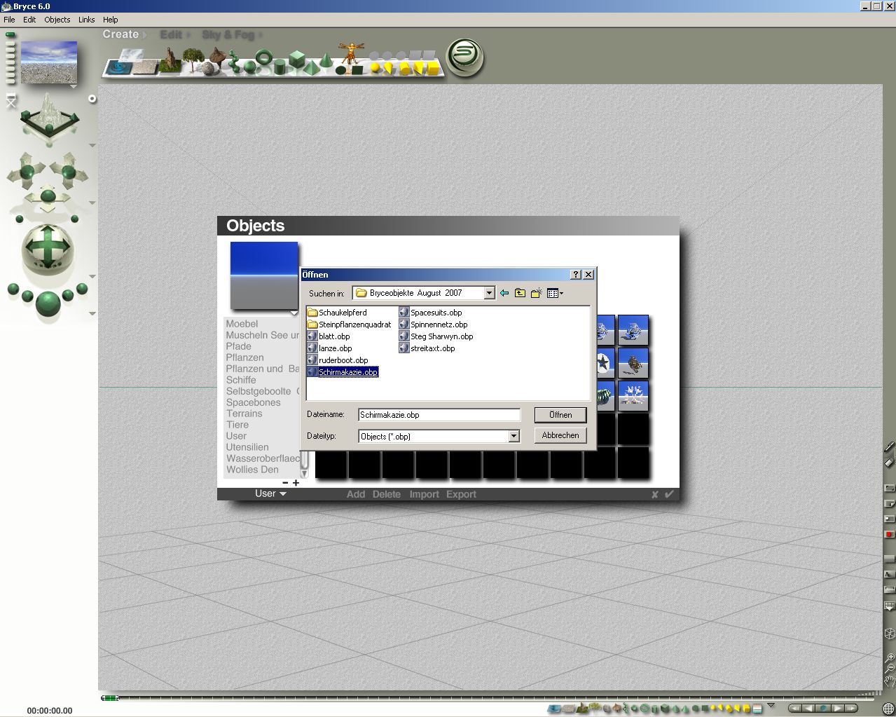Viewport: 896px width, 717px height.
Task: Click the animation timeline scrubber start marker
Action: (x=109, y=698)
